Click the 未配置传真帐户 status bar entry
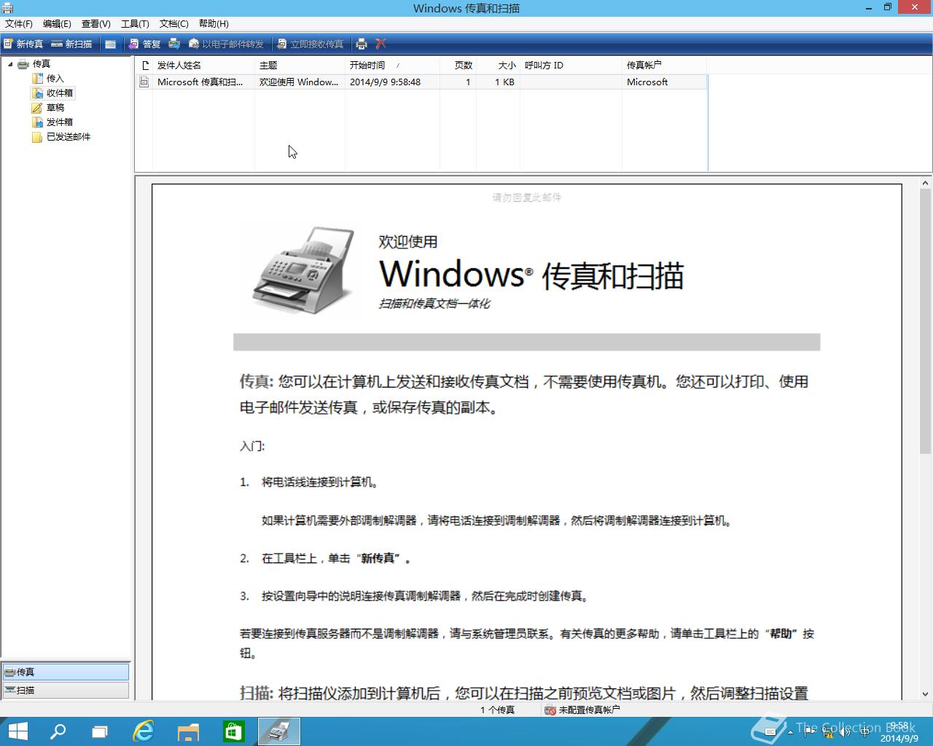The height and width of the screenshot is (746, 933). (583, 710)
